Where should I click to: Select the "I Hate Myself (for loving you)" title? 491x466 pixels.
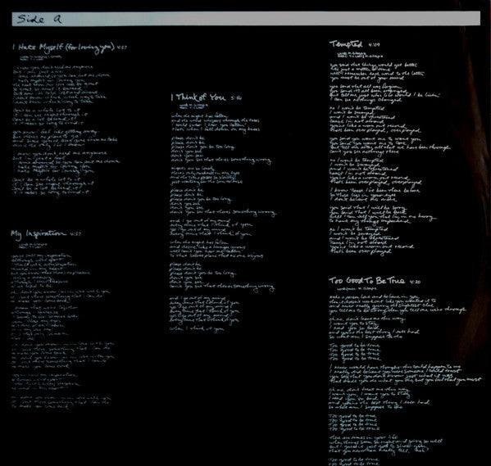click(x=64, y=48)
